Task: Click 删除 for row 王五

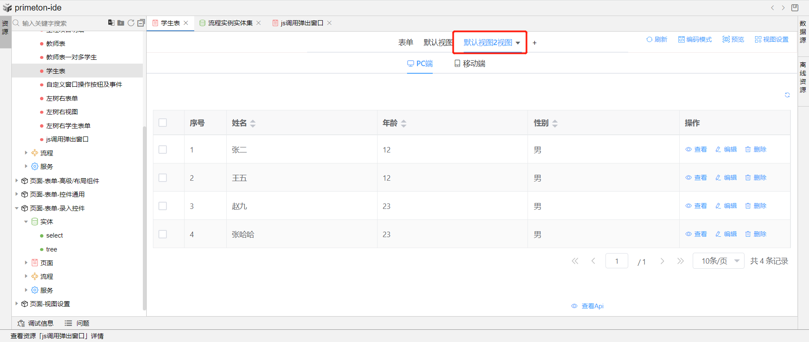Action: pos(756,178)
